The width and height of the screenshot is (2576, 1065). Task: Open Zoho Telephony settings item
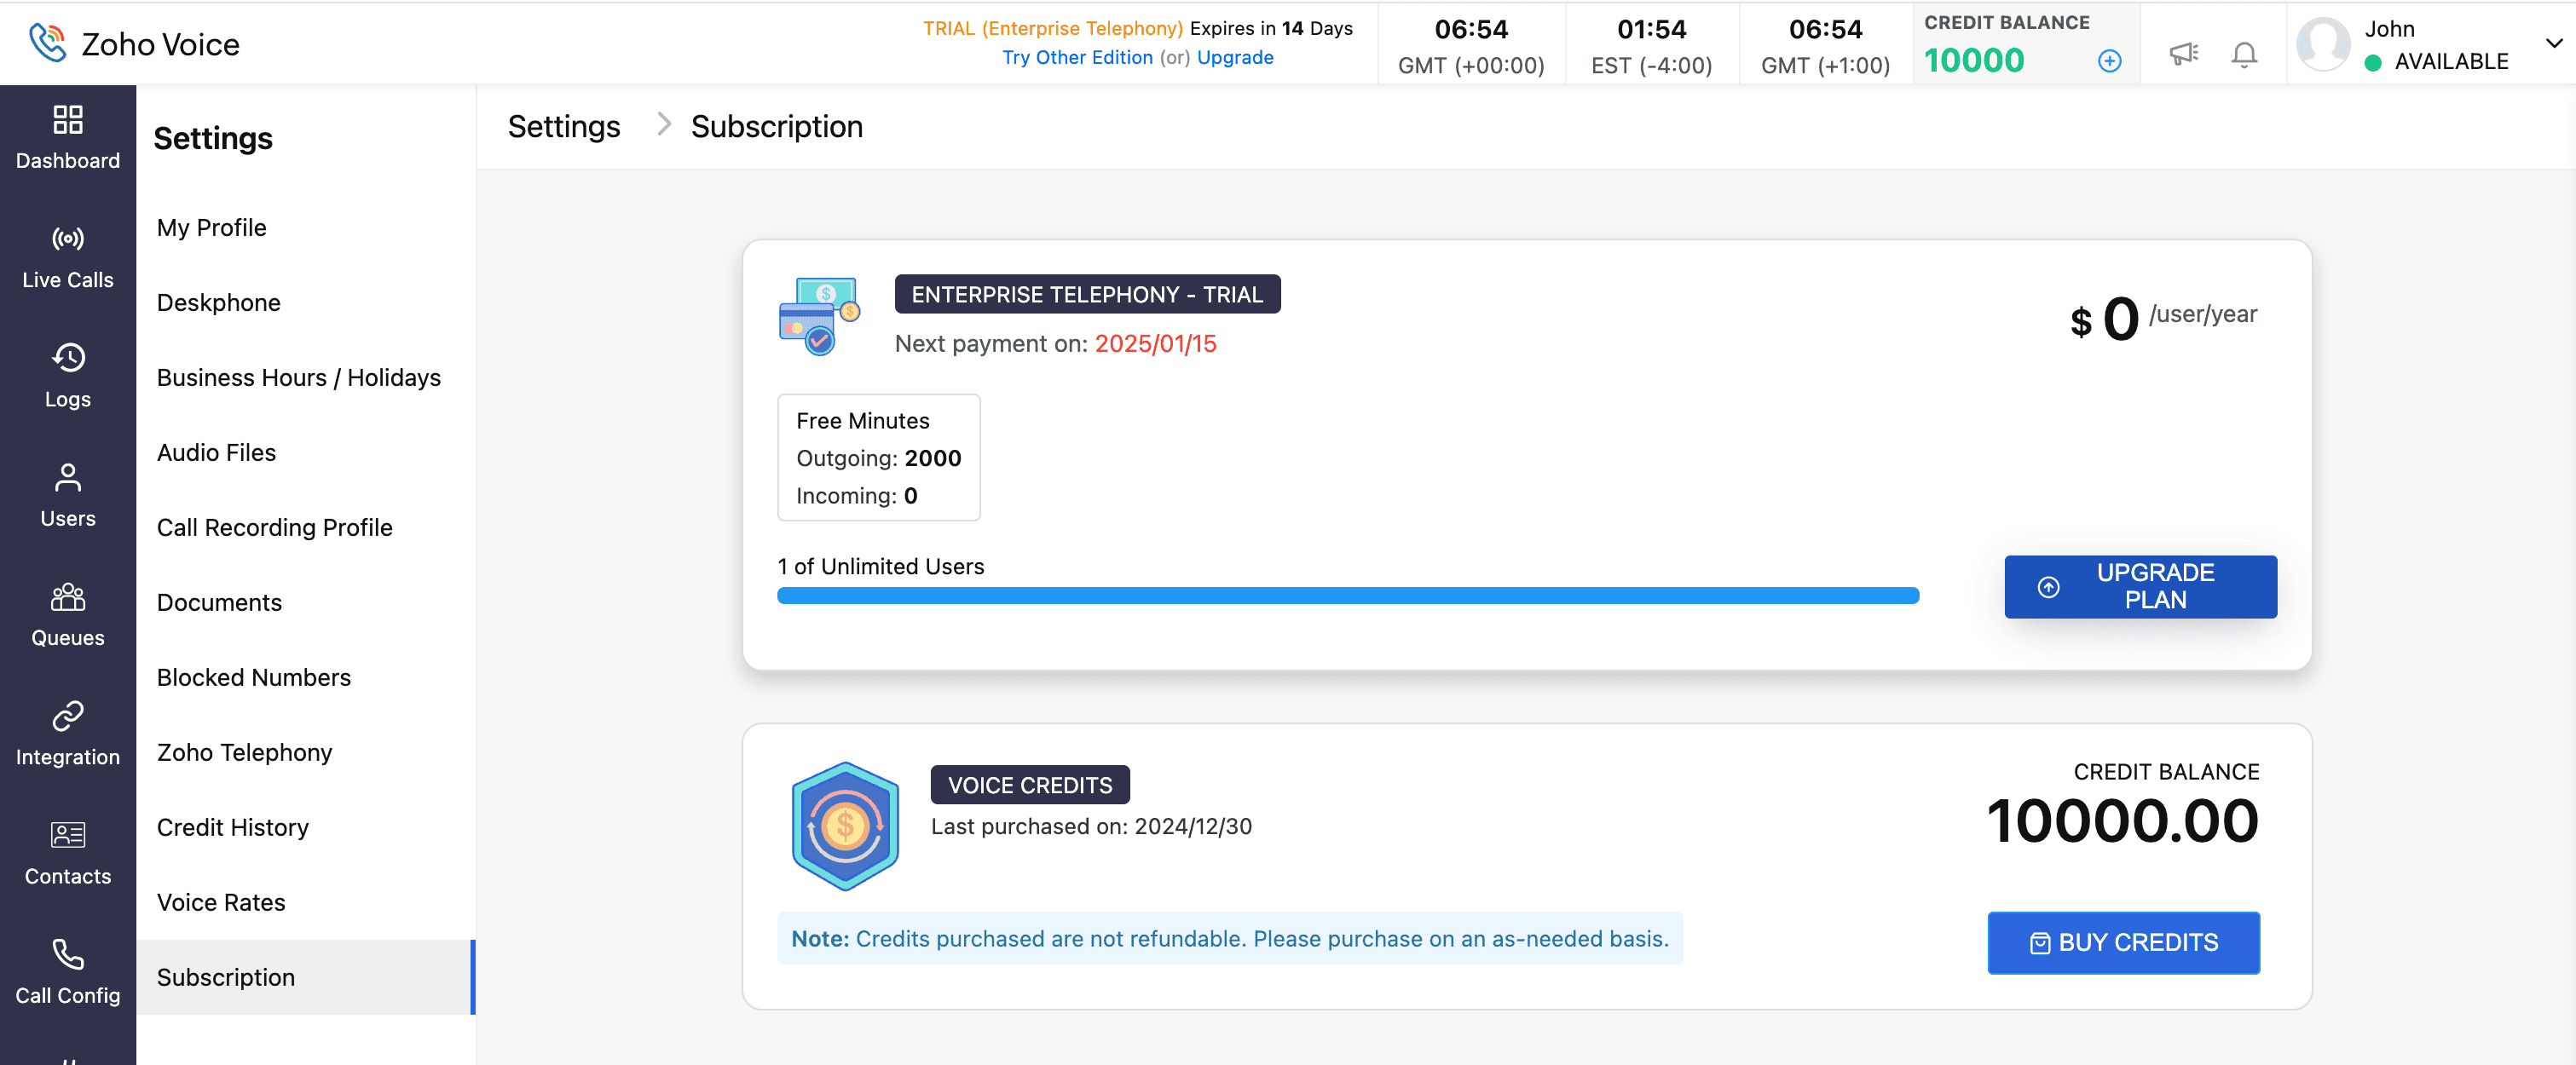(244, 752)
